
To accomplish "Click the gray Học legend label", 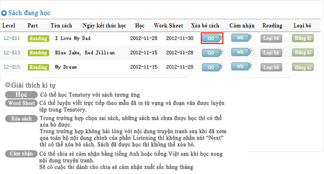I will 21,94.
